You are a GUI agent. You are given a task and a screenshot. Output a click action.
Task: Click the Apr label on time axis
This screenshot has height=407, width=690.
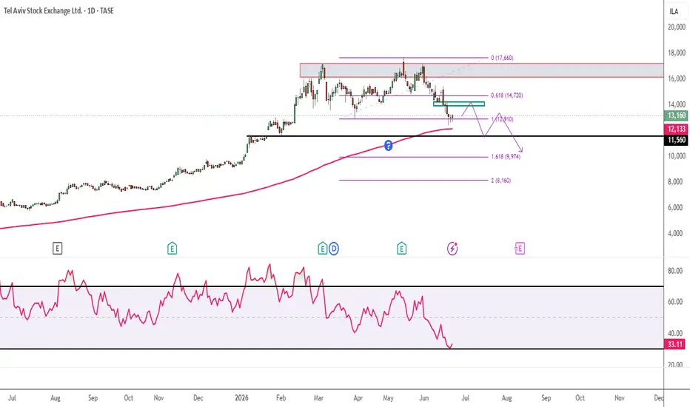358,398
